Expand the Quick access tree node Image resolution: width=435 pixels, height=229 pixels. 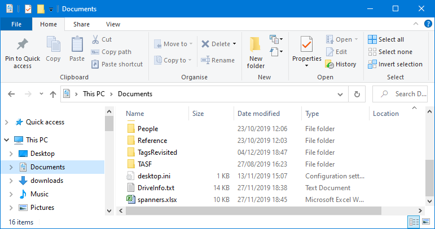click(7, 122)
